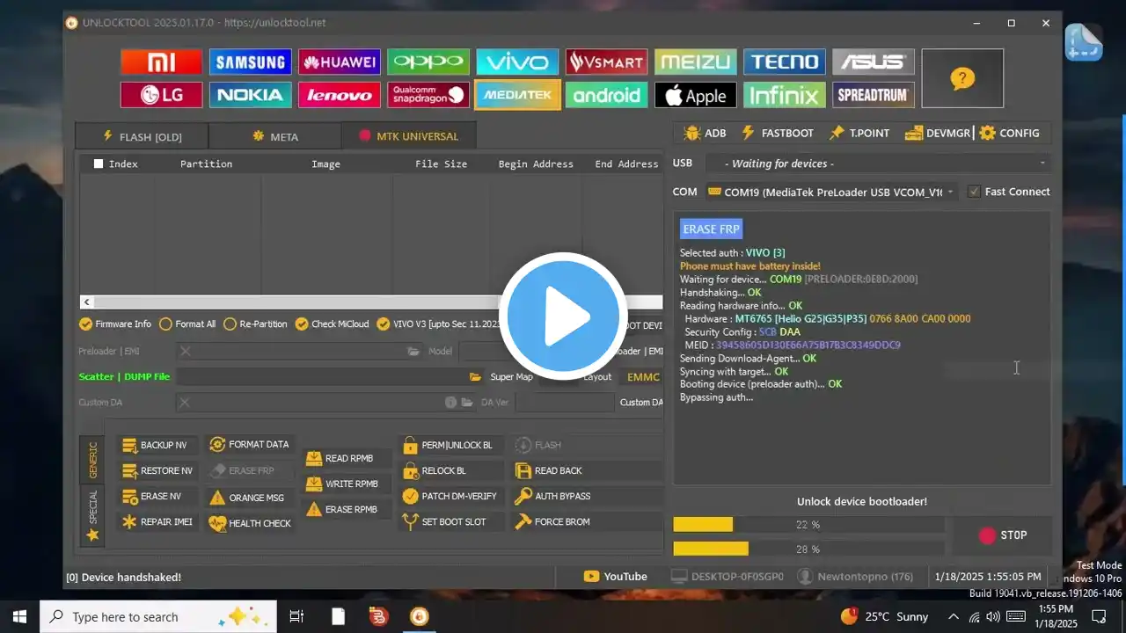Switch to META tab
This screenshot has height=633, width=1126.
274,136
